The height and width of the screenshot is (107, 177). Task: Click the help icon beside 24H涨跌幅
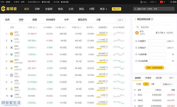[136, 61]
